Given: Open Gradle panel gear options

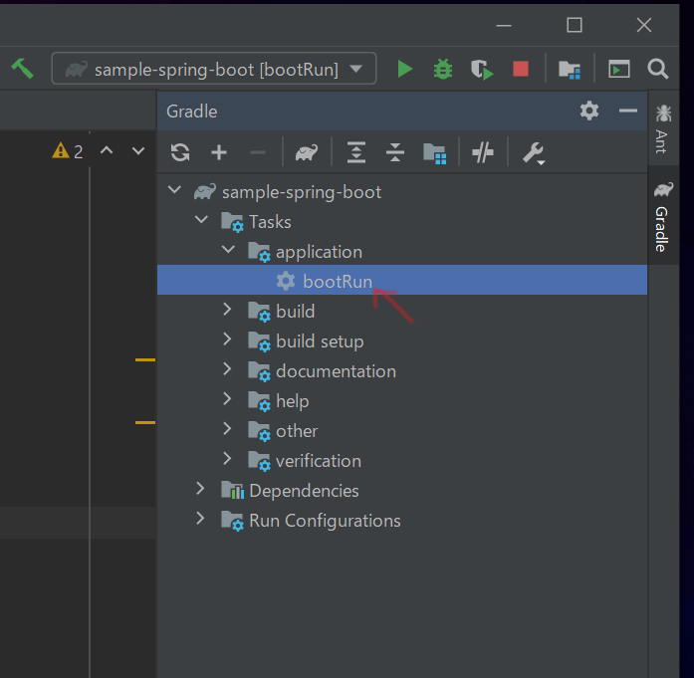Looking at the screenshot, I should click(589, 111).
